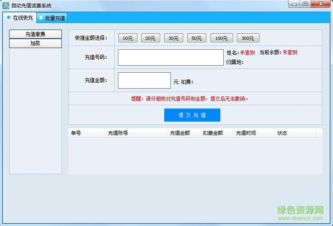Screen dimensions: 333x226
Task: Sort by 扣费金额 column header
Action: point(216,133)
